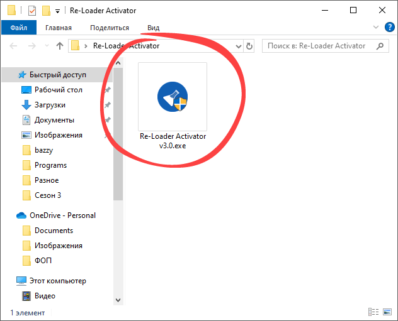This screenshot has width=398, height=321.
Task: Go up one folder level
Action: 60,46
